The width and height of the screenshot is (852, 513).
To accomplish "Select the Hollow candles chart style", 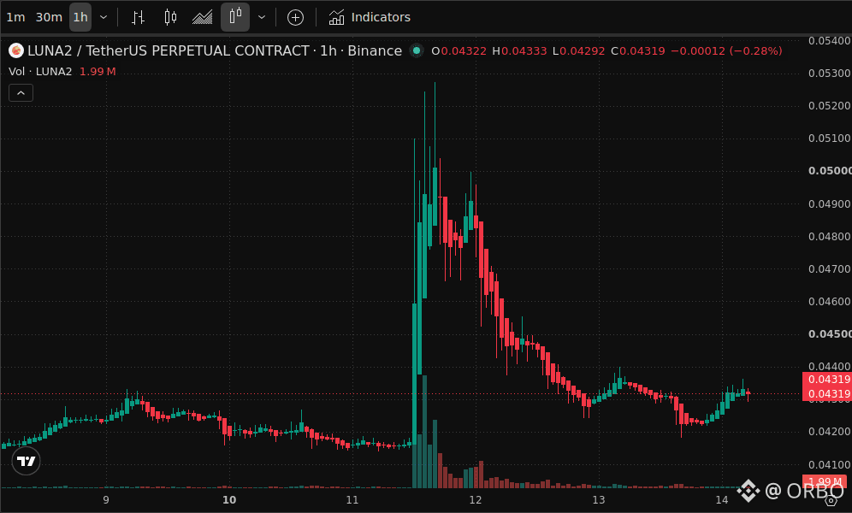I will tap(235, 17).
